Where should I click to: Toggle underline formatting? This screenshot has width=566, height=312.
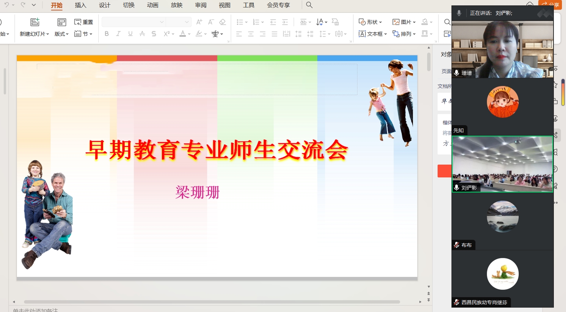(130, 34)
